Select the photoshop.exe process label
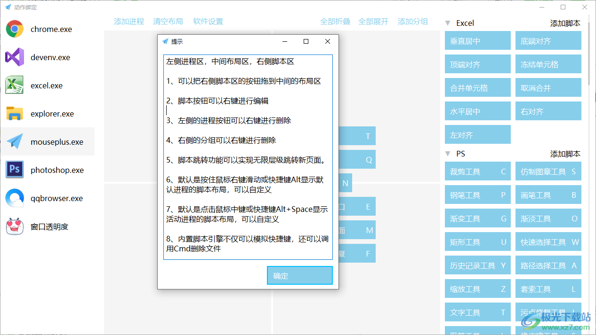This screenshot has height=335, width=596. coord(57,170)
